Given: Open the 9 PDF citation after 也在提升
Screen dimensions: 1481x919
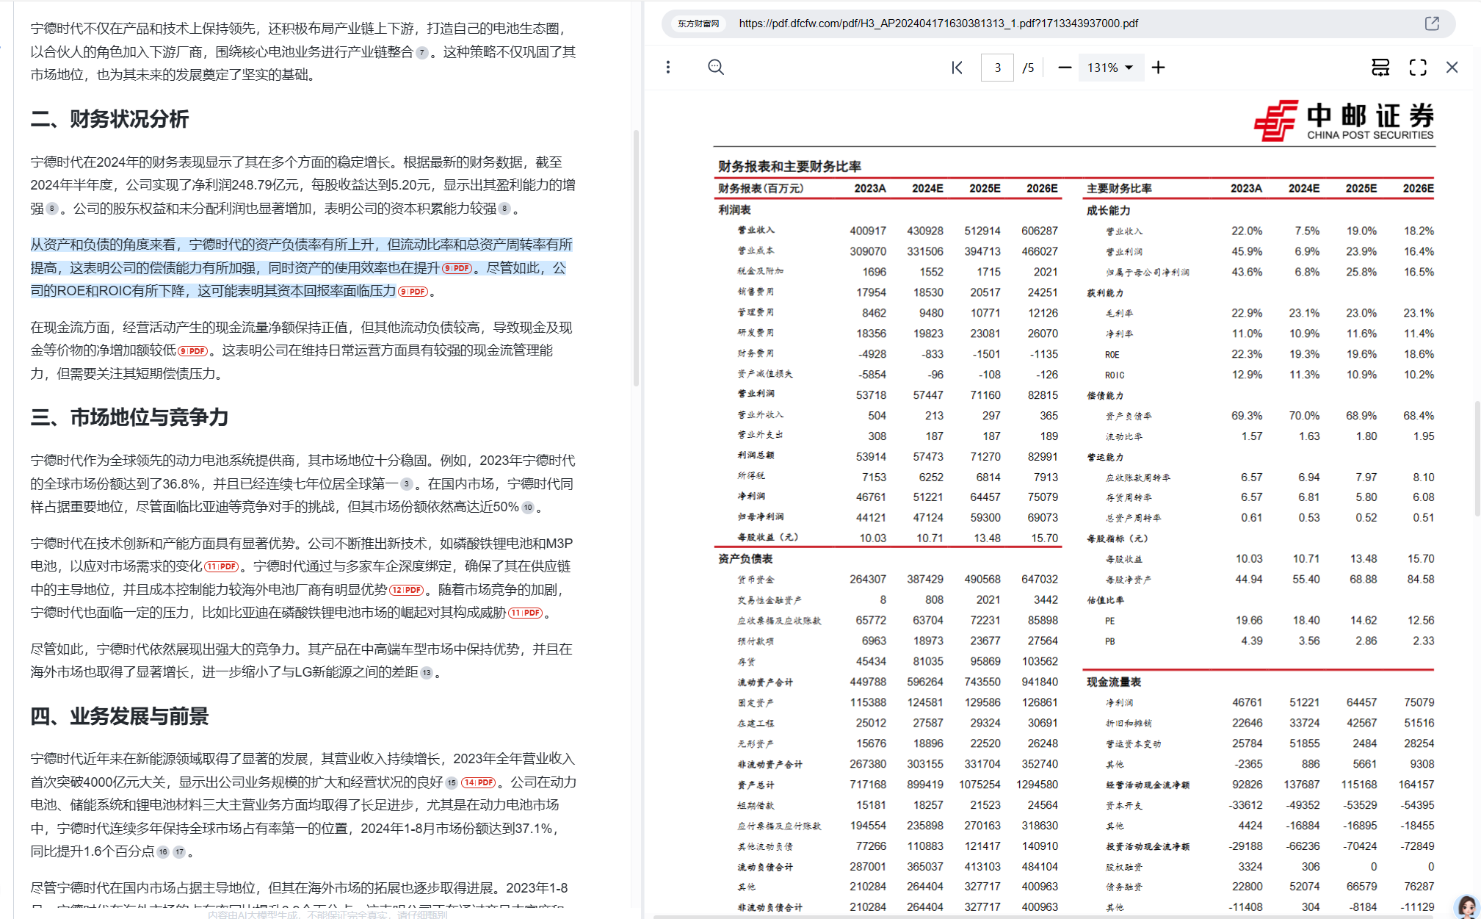Looking at the screenshot, I should (x=457, y=268).
